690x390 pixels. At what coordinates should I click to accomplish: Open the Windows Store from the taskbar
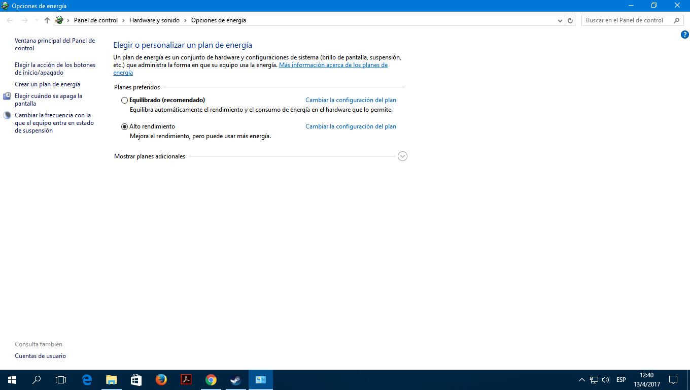tap(136, 380)
